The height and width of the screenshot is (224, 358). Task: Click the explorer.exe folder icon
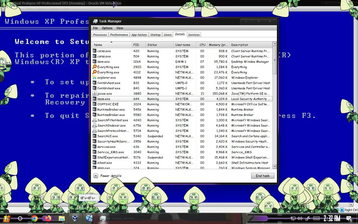(95, 78)
